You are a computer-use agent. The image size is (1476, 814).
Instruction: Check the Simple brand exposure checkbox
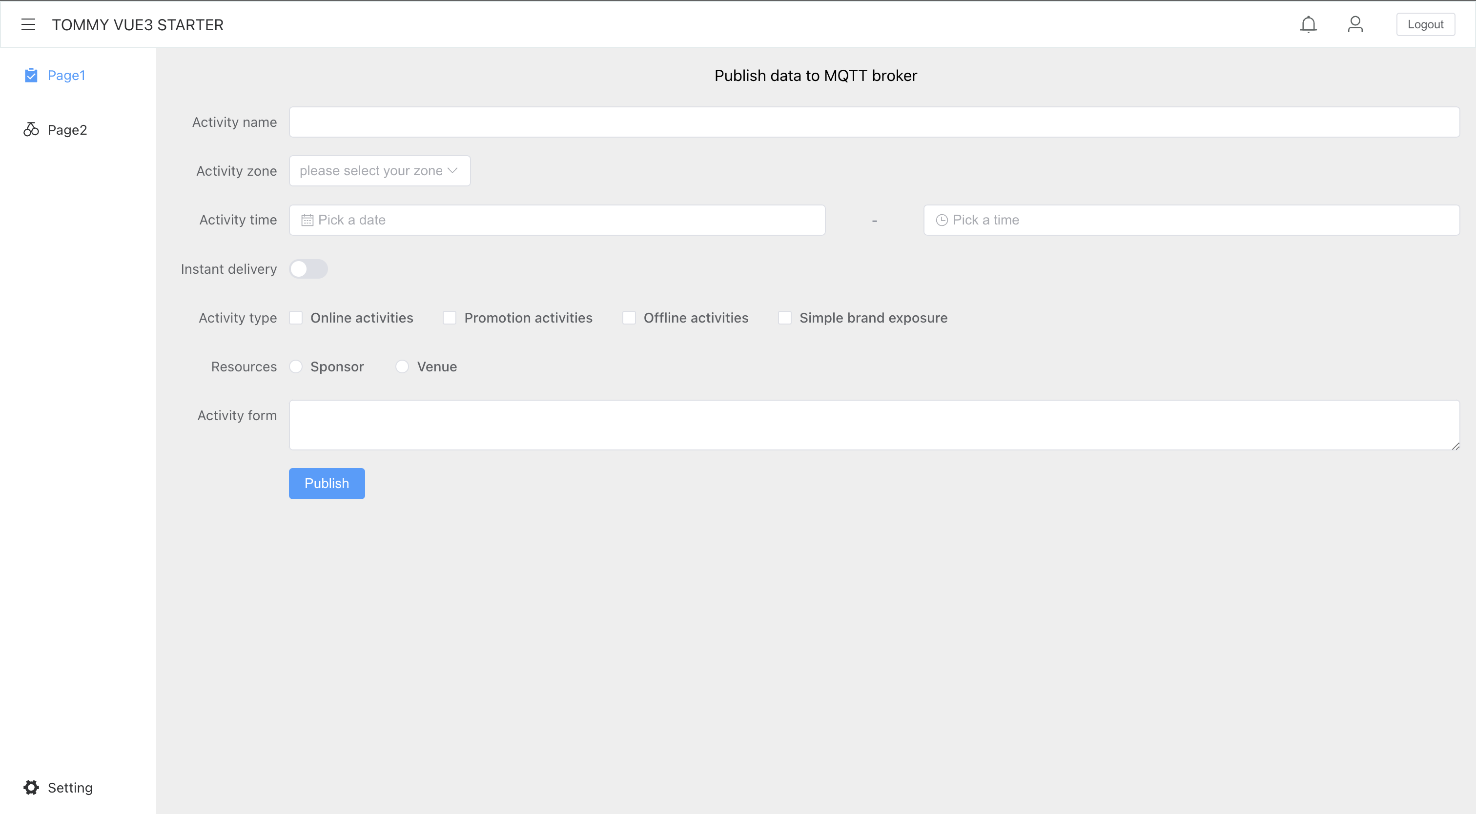[785, 318]
